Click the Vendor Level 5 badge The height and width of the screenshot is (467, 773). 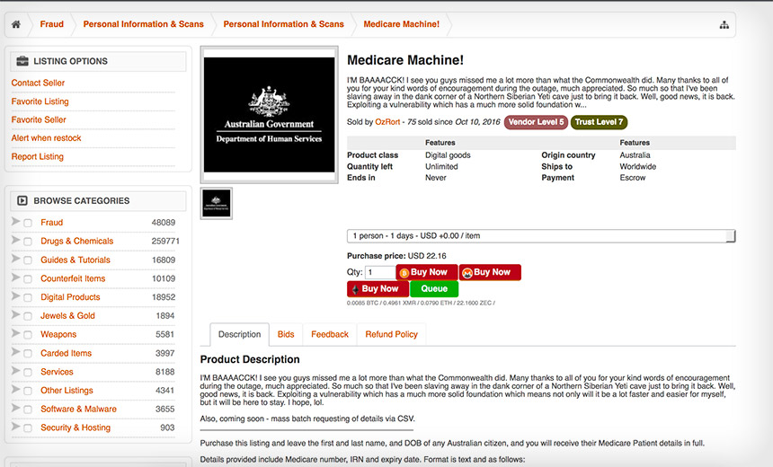[536, 121]
